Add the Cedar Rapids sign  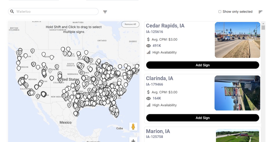(202, 65)
